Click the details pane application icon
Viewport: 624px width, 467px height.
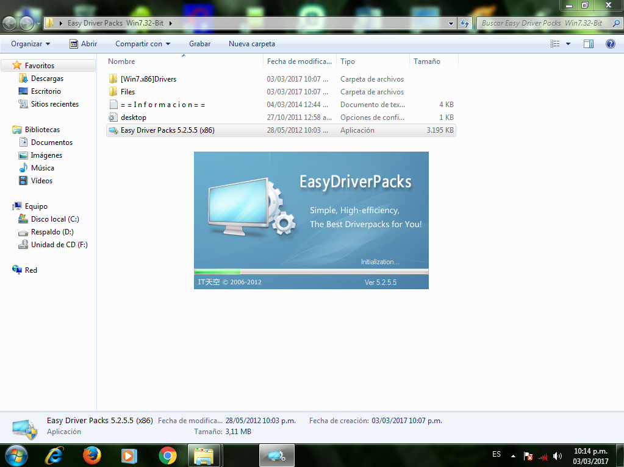coord(24,429)
